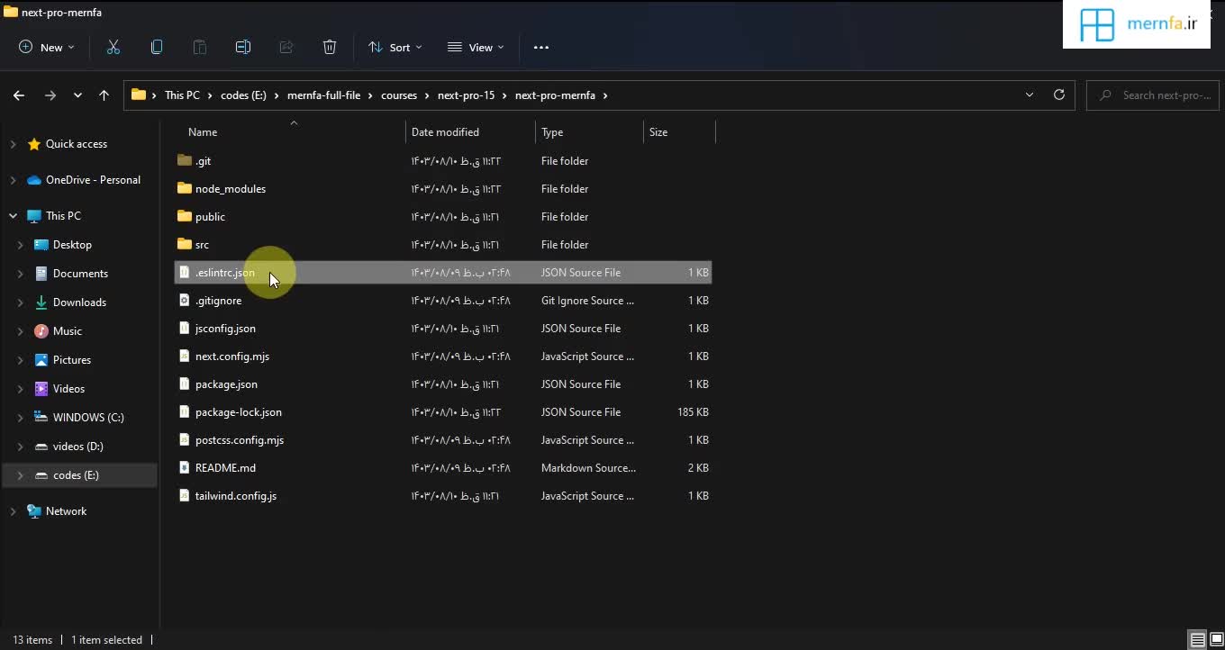Click the Share icon in toolbar
Image resolution: width=1225 pixels, height=650 pixels.
(286, 48)
